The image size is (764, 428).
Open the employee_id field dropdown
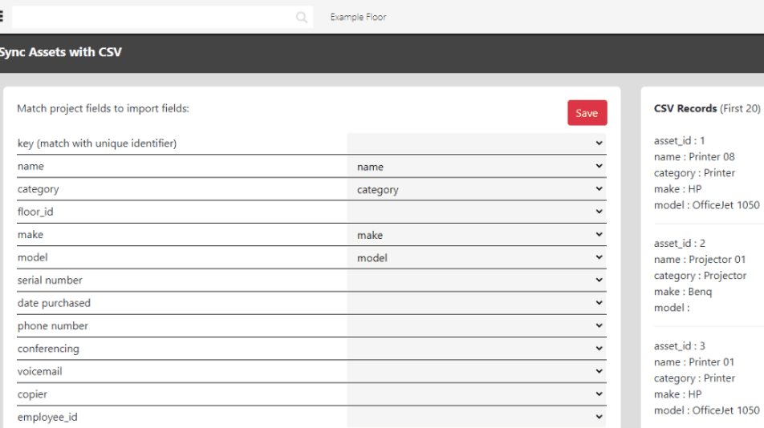[477, 418]
